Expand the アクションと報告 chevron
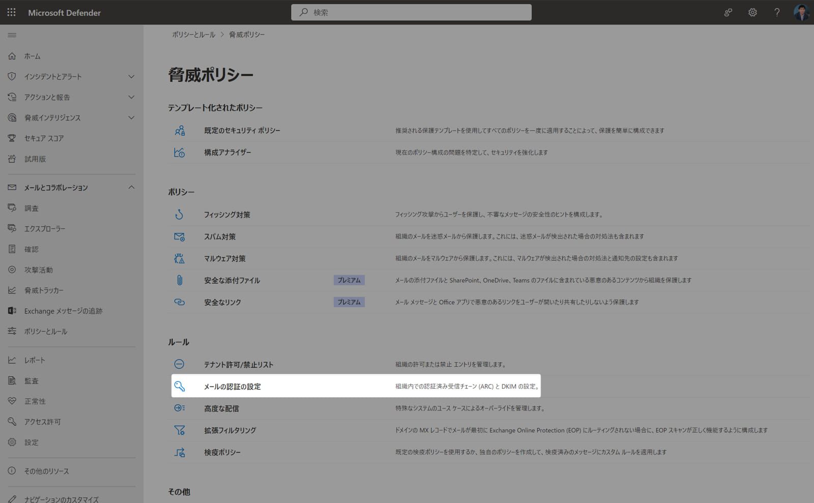The width and height of the screenshot is (814, 503). point(131,97)
